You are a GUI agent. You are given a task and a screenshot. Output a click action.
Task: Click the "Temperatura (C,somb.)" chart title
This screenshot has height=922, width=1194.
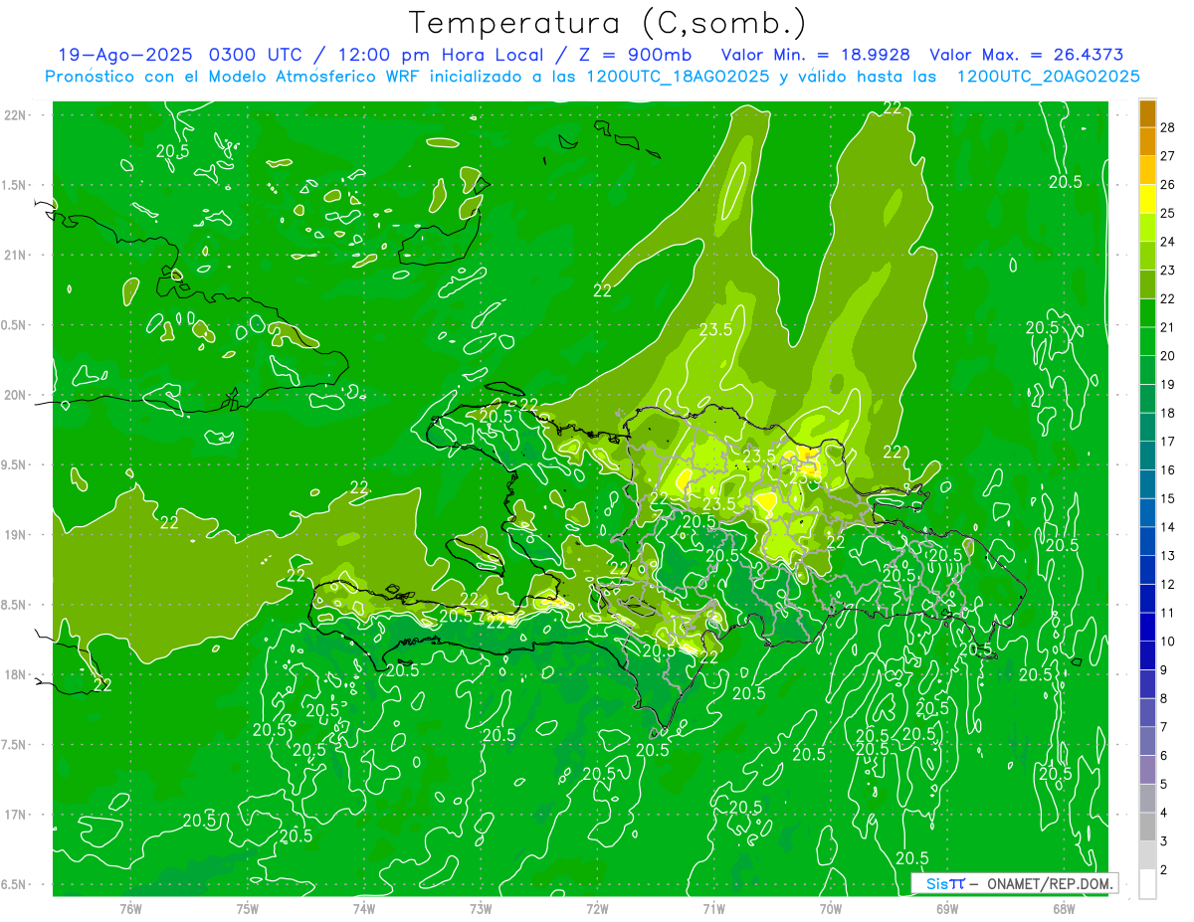point(607,23)
